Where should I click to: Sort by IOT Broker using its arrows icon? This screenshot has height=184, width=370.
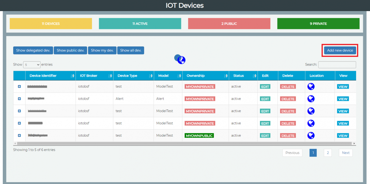[110, 76]
